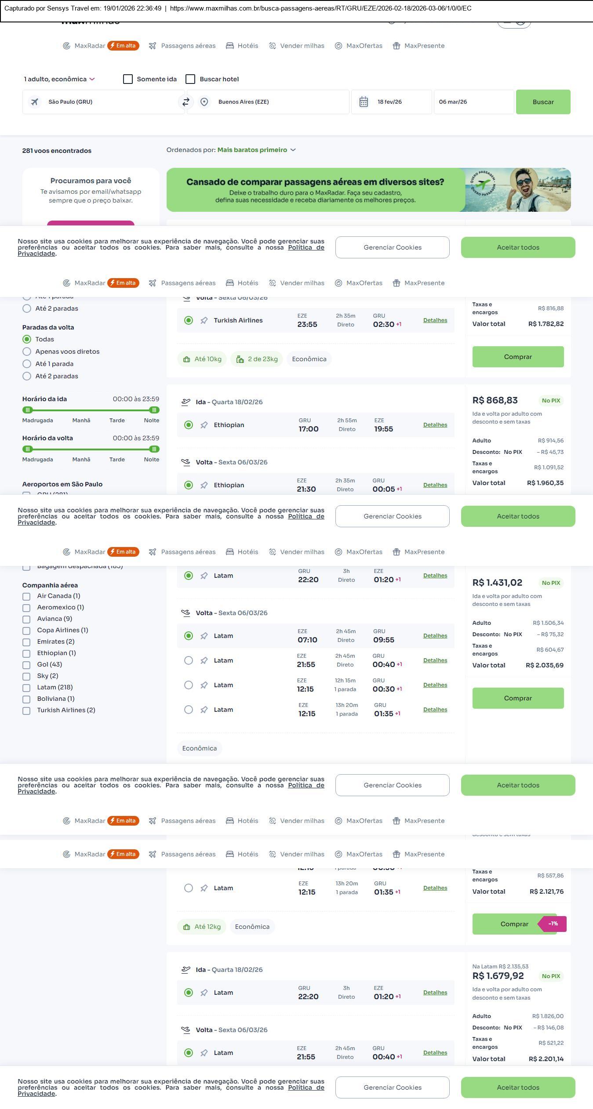This screenshot has width=593, height=1109.
Task: Click the Até 10kg carry-on baggage badge
Action: click(x=202, y=359)
